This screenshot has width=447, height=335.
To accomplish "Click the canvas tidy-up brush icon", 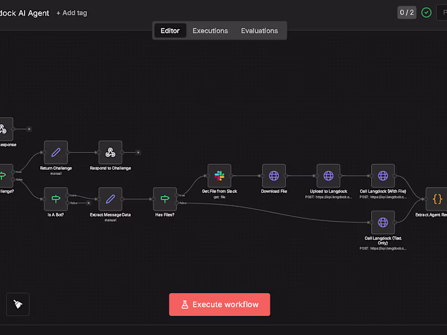I will (17, 304).
